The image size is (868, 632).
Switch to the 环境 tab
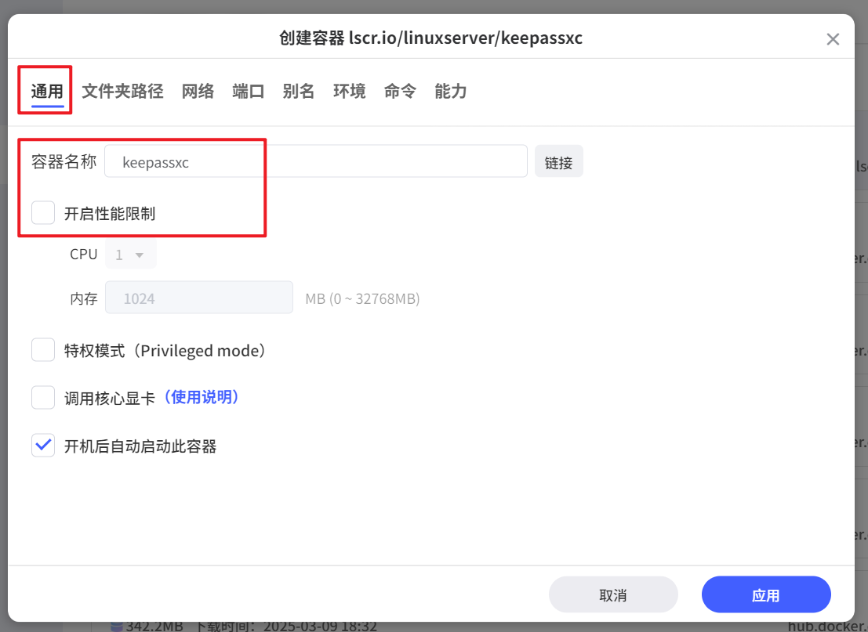click(x=349, y=91)
